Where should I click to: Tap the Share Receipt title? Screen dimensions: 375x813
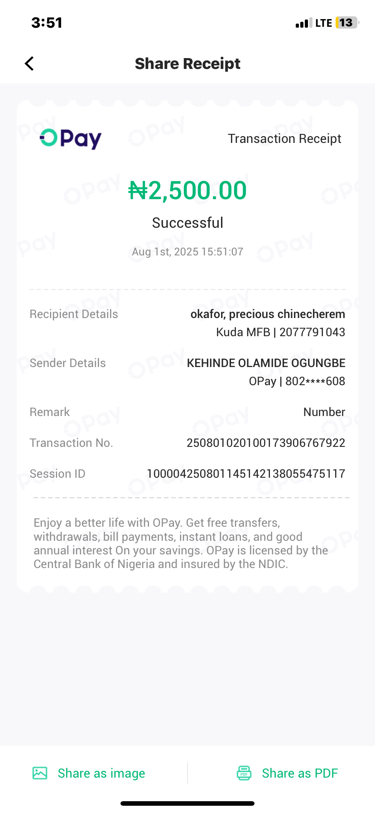pos(187,64)
